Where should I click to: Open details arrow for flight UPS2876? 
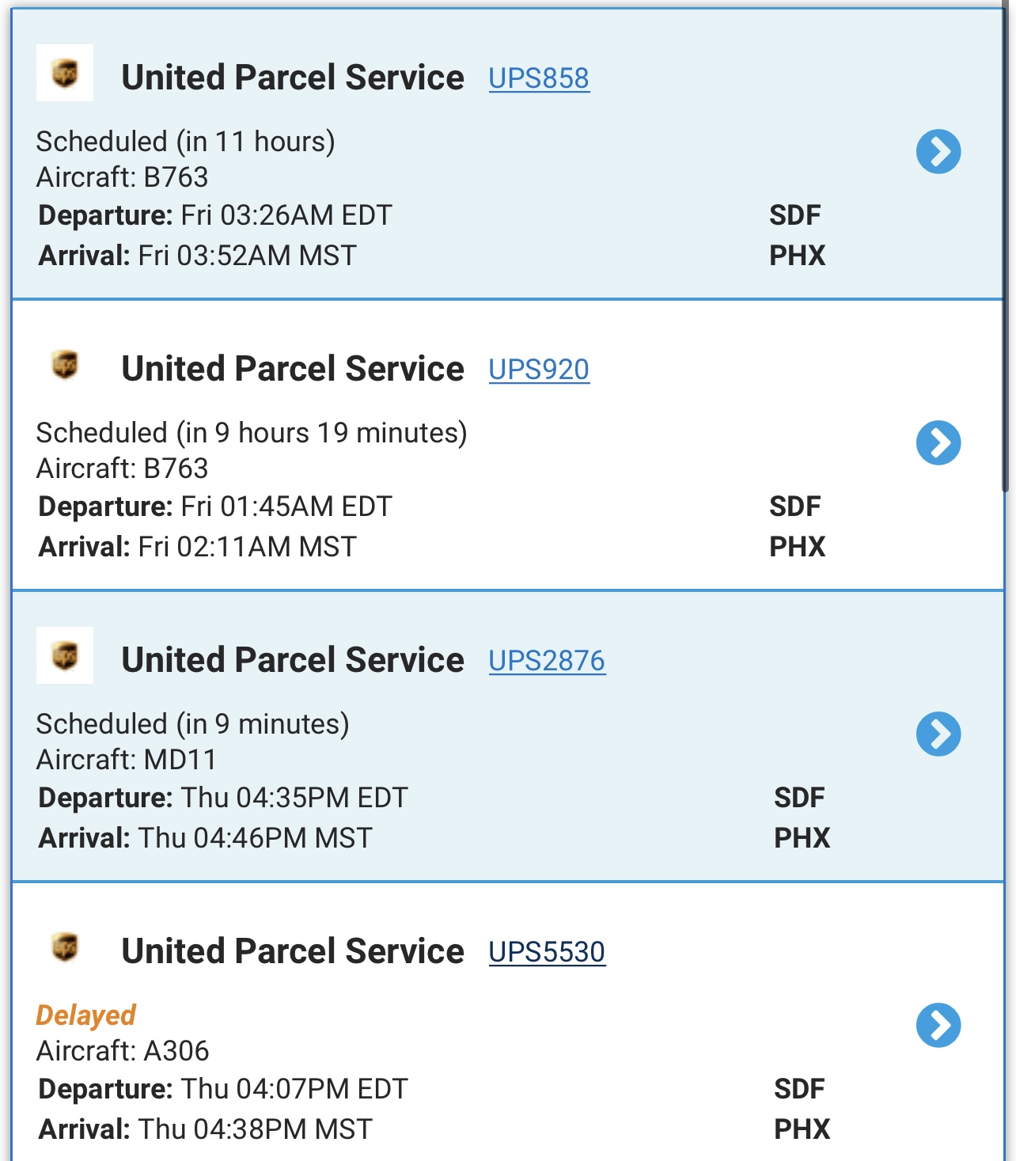[x=938, y=734]
